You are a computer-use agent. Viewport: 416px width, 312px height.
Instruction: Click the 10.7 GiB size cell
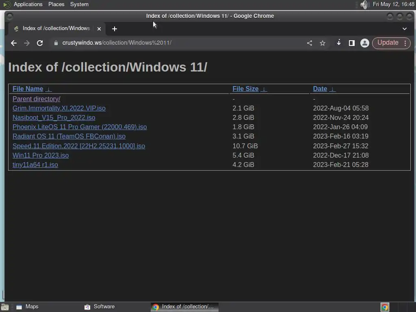(245, 146)
